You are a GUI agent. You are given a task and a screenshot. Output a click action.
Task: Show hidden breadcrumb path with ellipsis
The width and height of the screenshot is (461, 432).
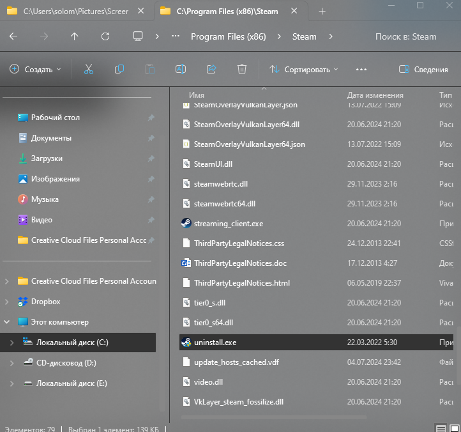click(x=176, y=36)
